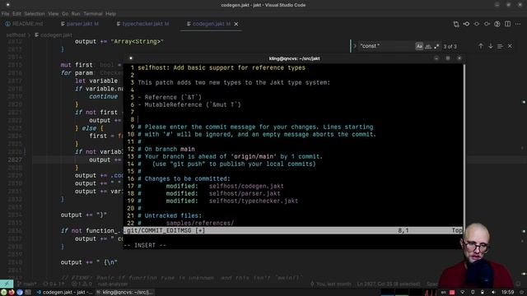Open the volume speaker tray icon
The height and width of the screenshot is (296, 527).
pos(493,293)
